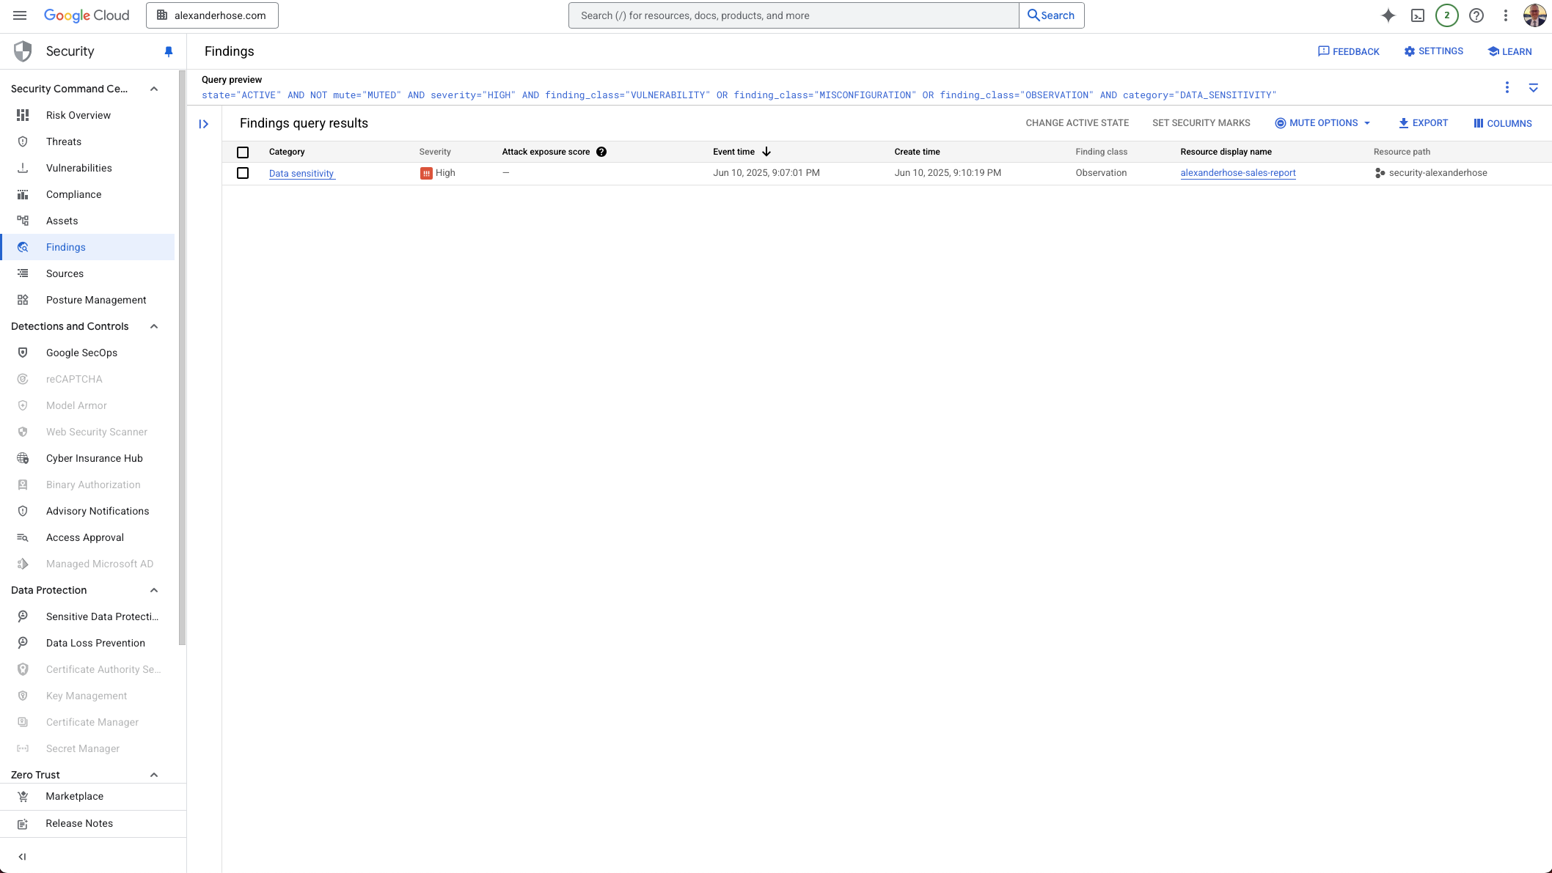Collapse the Security Command Center section
The height and width of the screenshot is (873, 1552).
point(154,89)
